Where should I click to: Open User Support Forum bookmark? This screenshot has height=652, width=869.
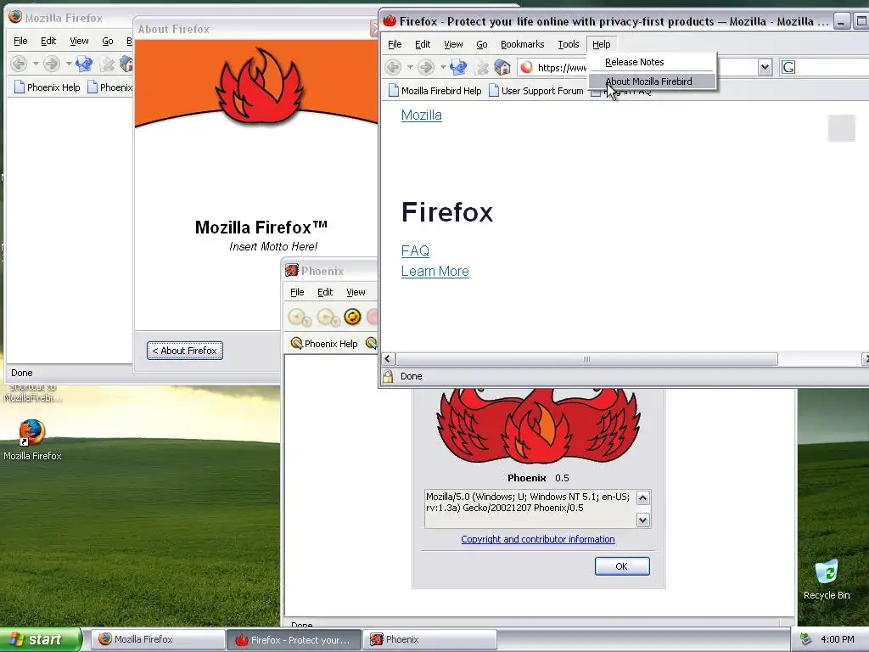click(x=536, y=90)
